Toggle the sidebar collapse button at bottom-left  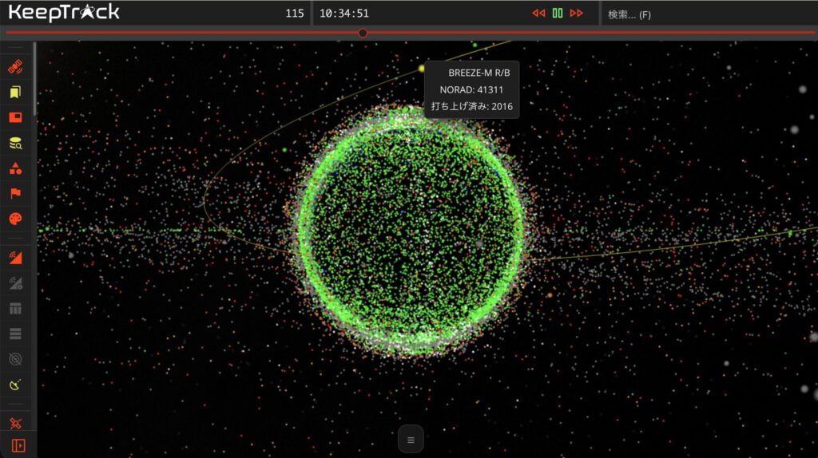[18, 444]
